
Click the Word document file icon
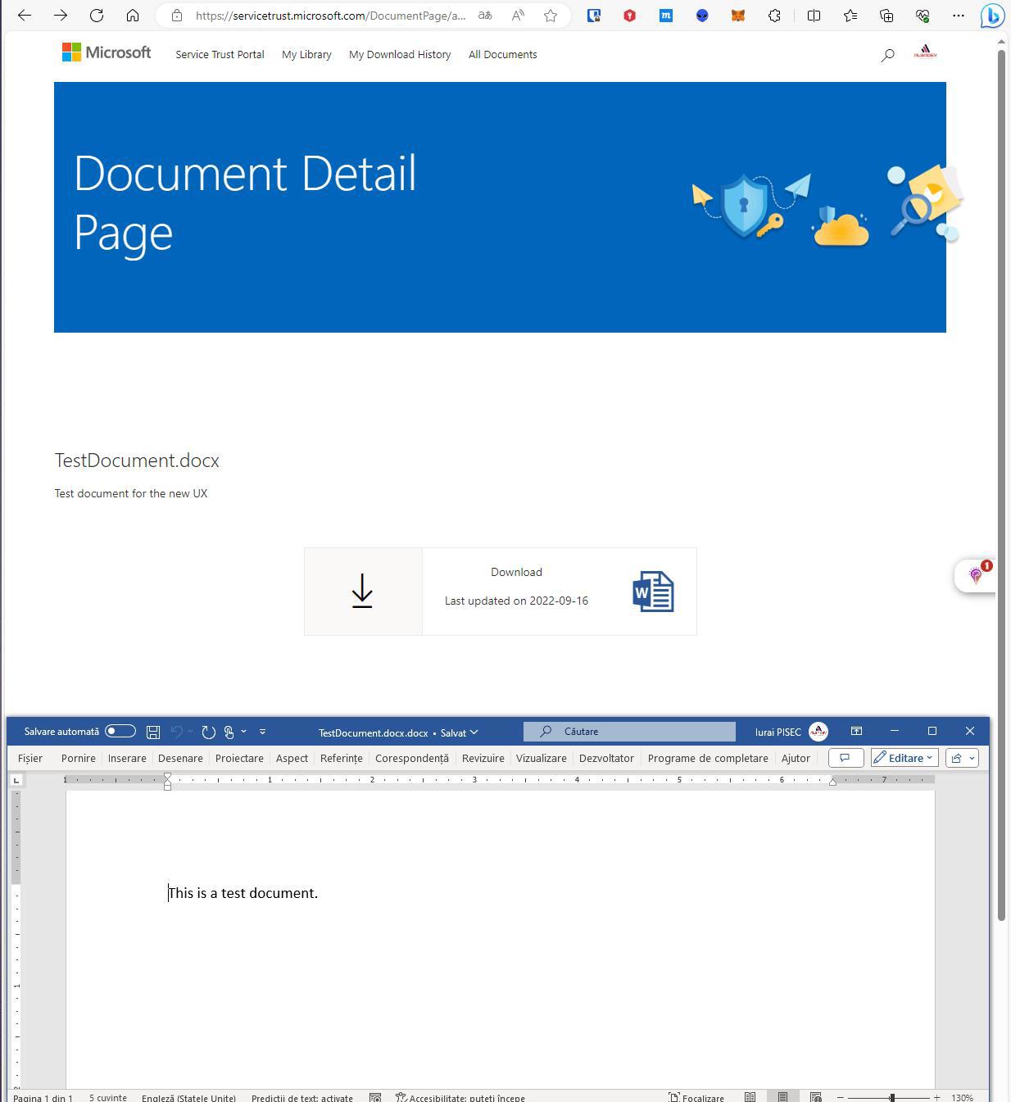click(653, 592)
